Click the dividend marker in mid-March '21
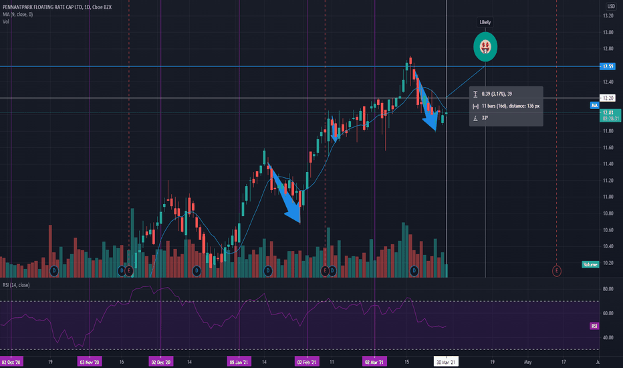The image size is (623, 368). click(x=414, y=271)
